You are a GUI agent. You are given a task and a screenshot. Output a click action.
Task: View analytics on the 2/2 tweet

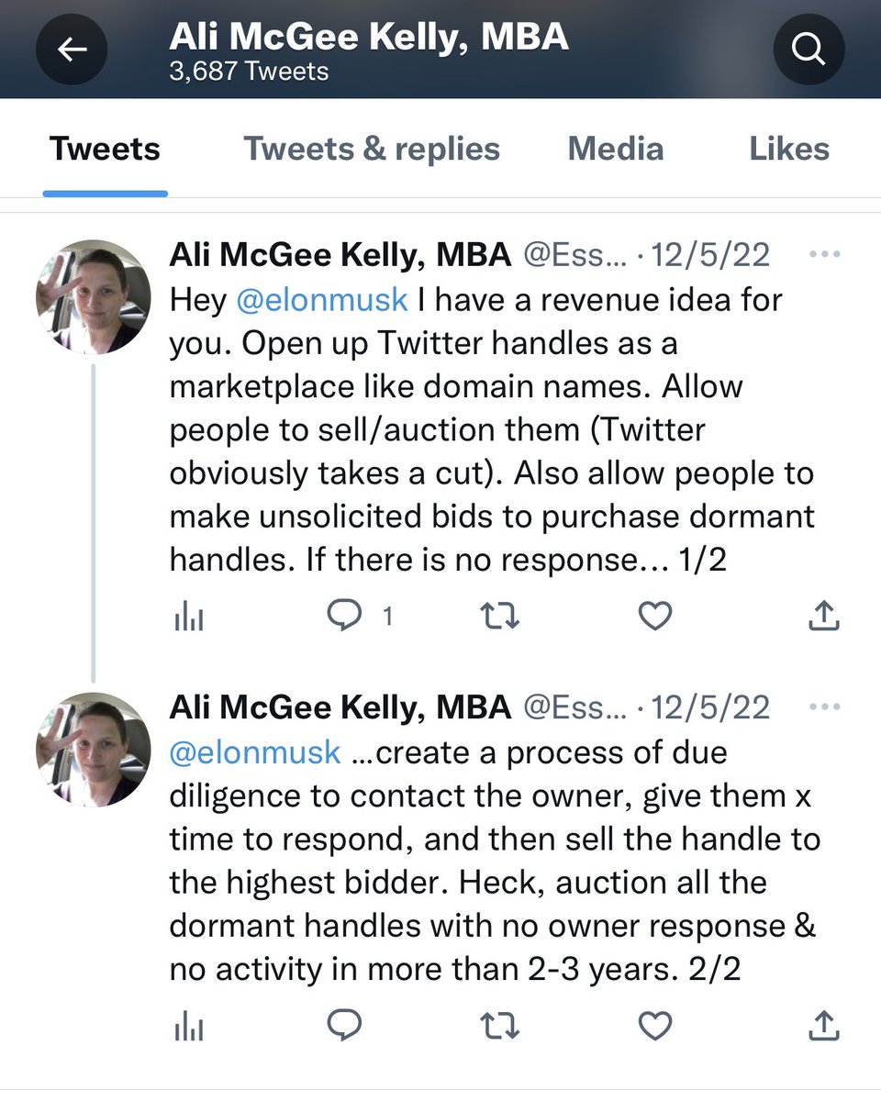[188, 1027]
